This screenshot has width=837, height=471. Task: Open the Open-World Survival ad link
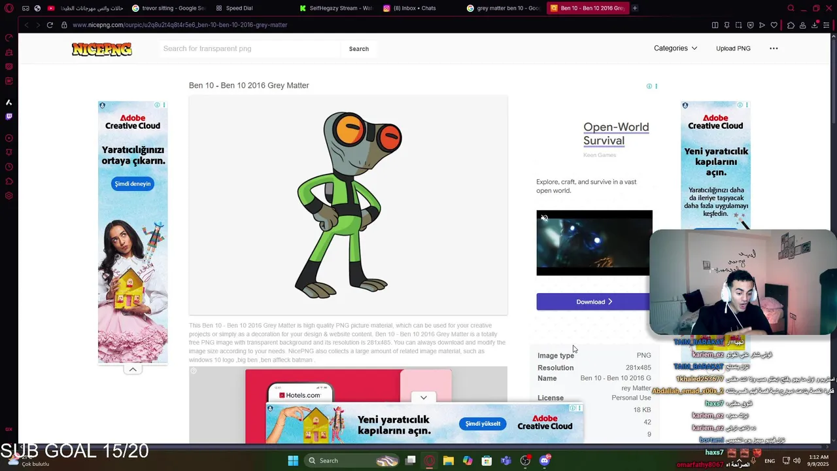(x=616, y=133)
